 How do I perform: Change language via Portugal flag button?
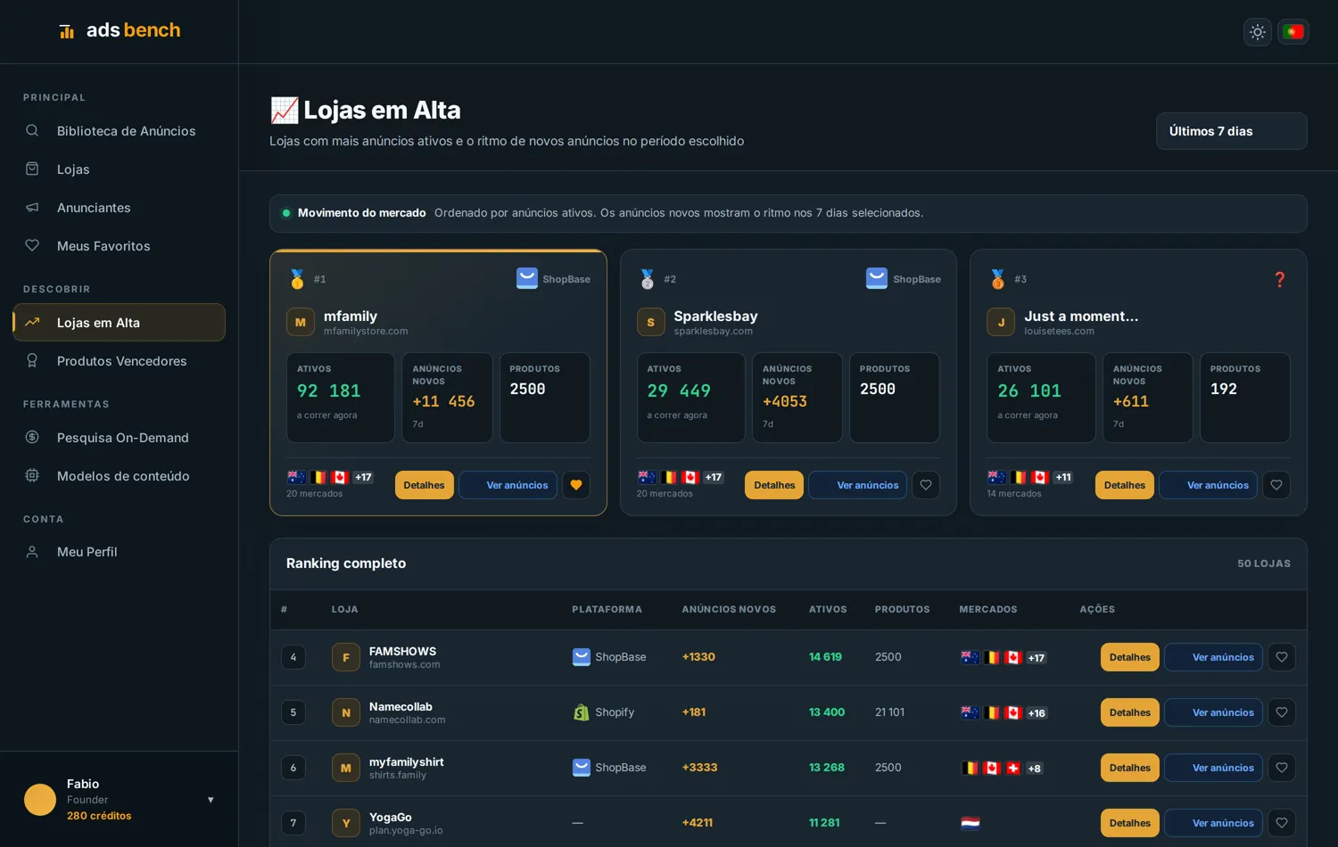(x=1293, y=32)
